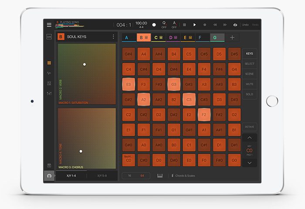This screenshot has height=209, width=305.
Task: Click the small panel icon above headphones icon
Action: point(49,165)
